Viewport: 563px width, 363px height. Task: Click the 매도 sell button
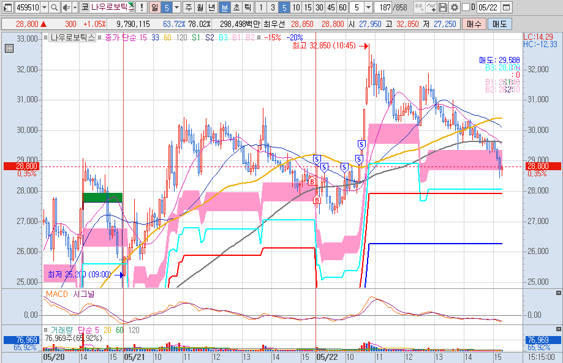[x=499, y=24]
